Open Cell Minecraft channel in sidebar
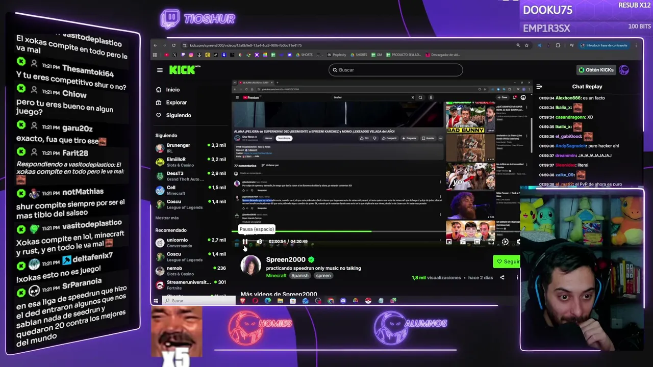Screen dimensions: 653x367 191,190
